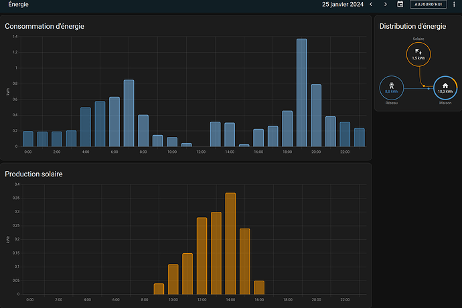
Task: Select the first small solar bar at 9:00
Action: pyautogui.click(x=159, y=289)
